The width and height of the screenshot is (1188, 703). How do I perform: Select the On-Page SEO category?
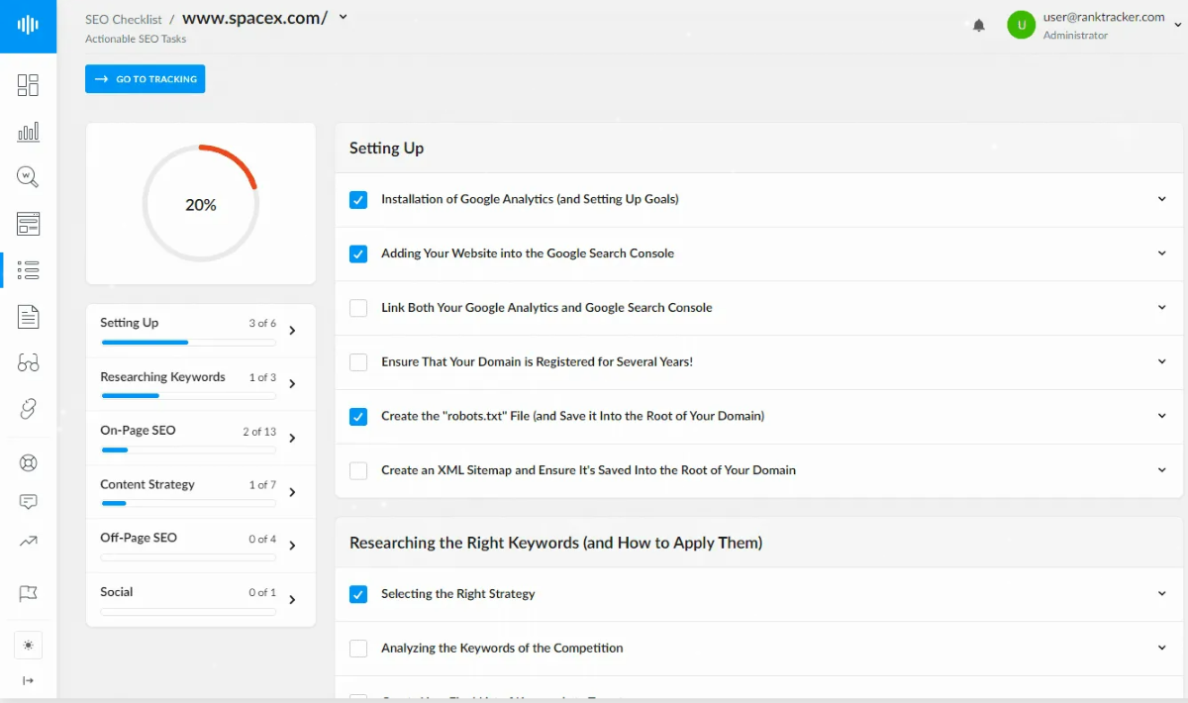[x=201, y=439]
